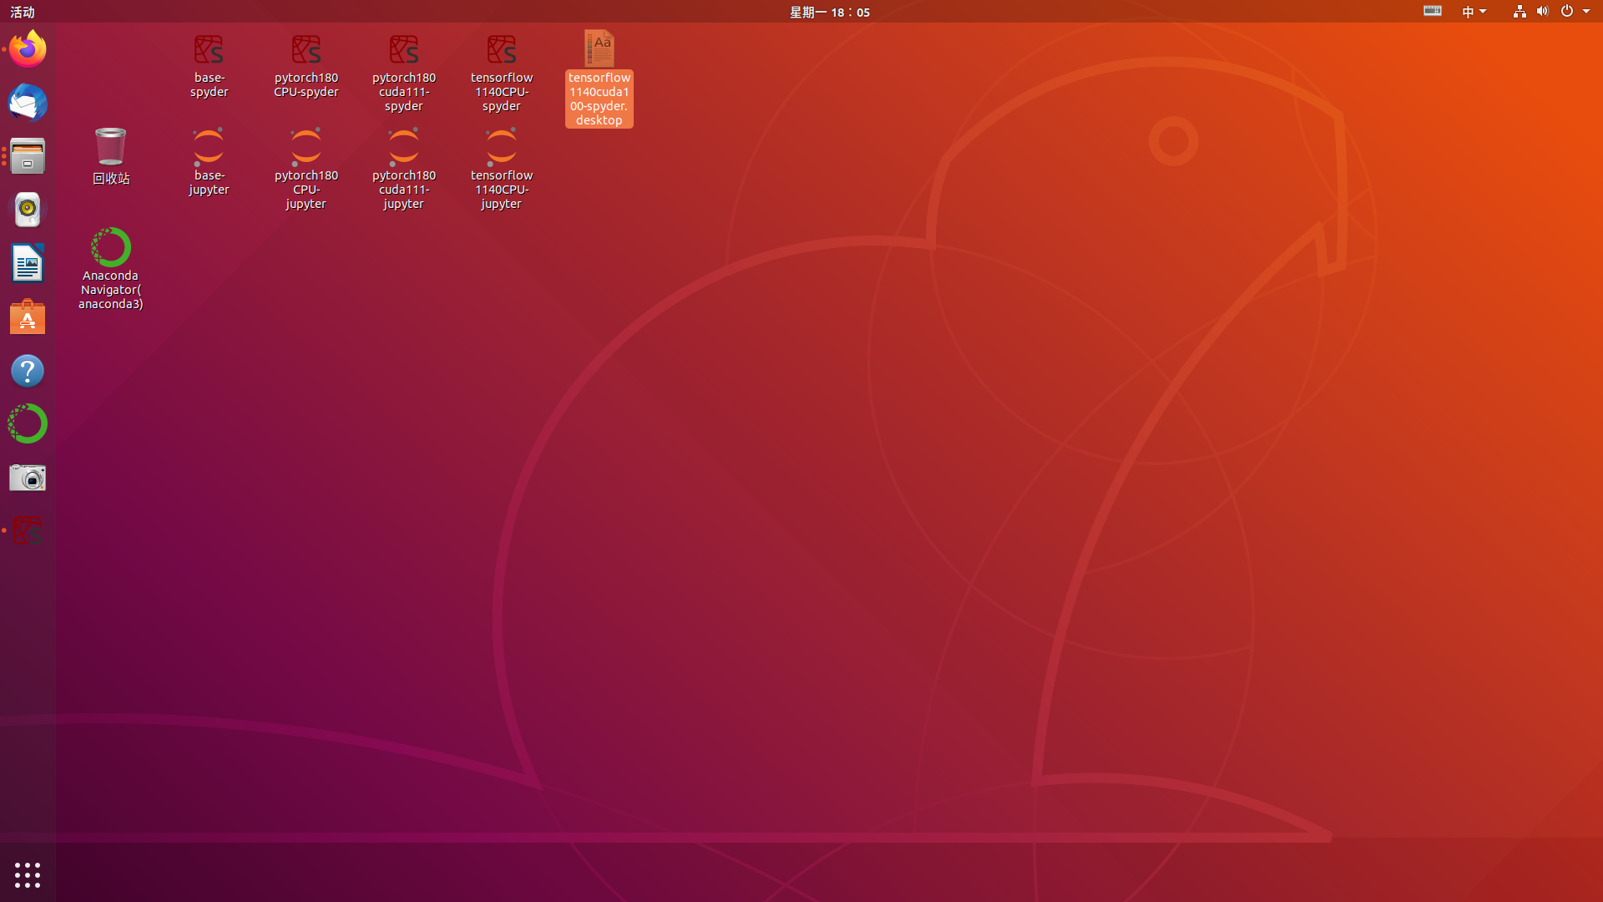Open Ubuntu Software store in the dock
The image size is (1603, 902).
tap(28, 317)
